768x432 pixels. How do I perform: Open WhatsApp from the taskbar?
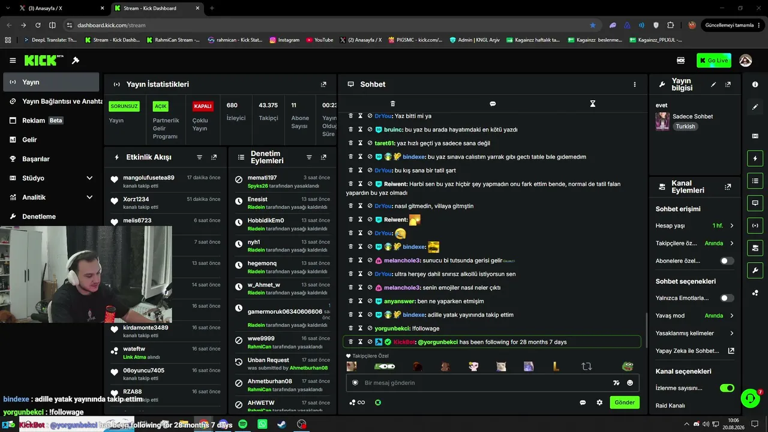coord(262,424)
